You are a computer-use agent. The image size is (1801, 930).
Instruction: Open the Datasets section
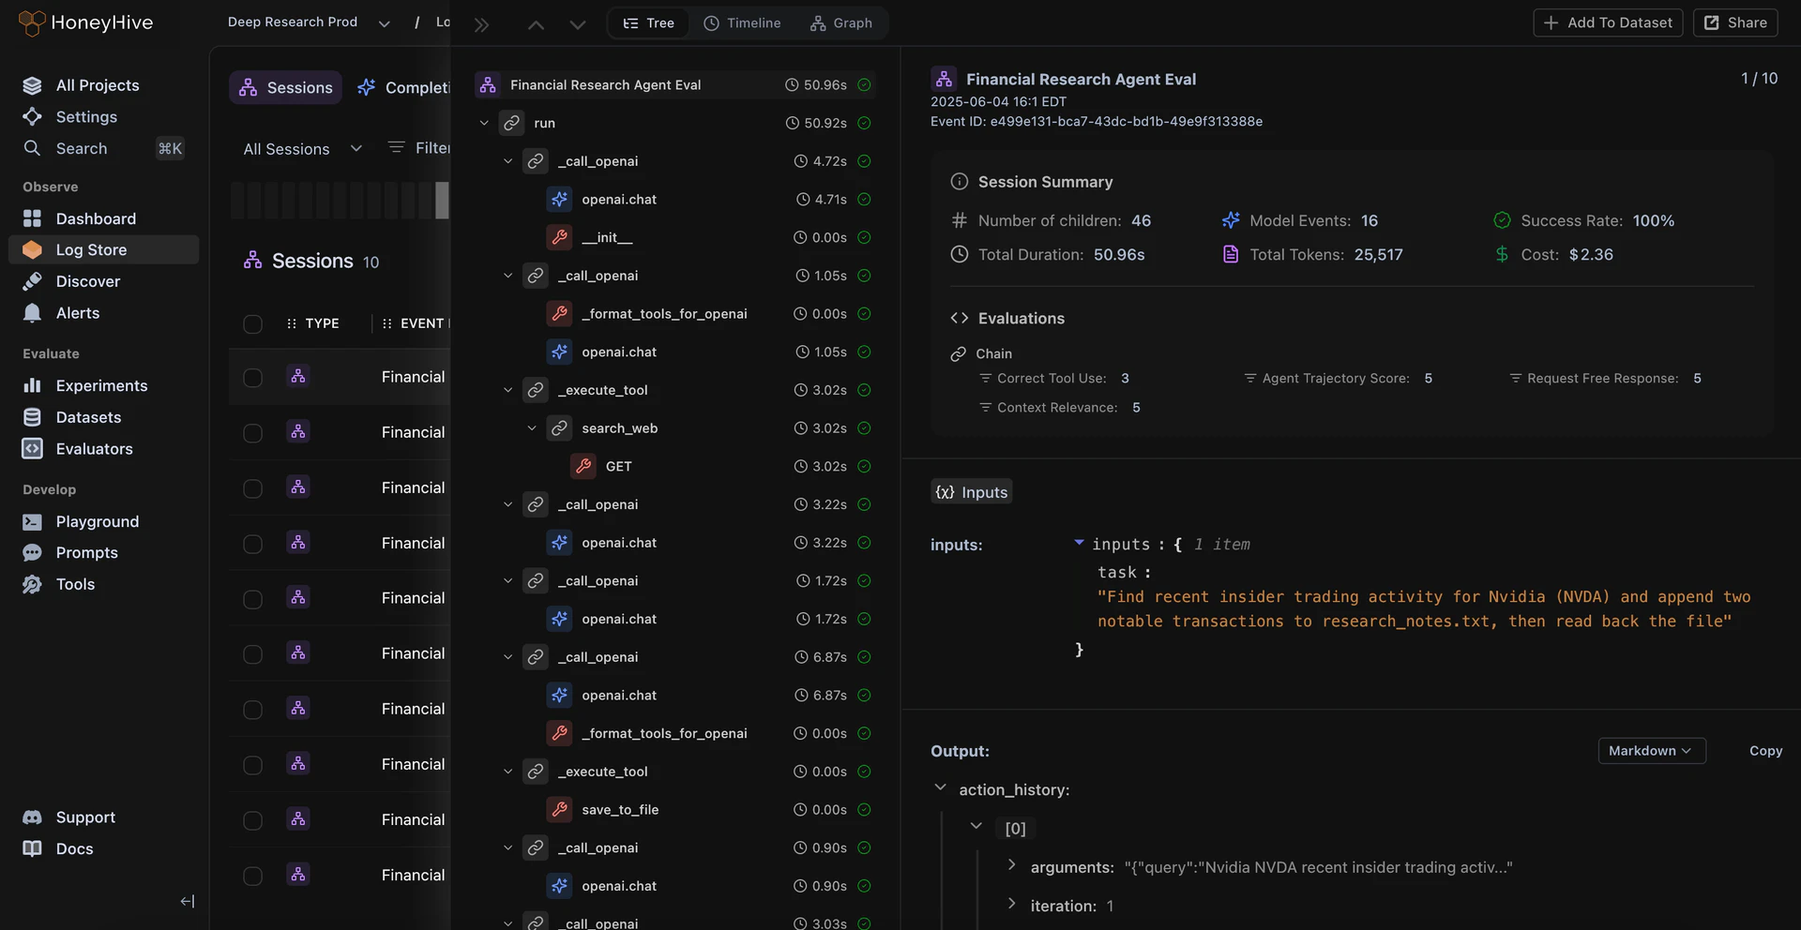click(88, 416)
